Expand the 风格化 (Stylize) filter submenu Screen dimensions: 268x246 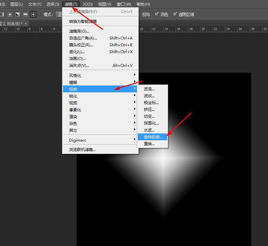[75, 75]
